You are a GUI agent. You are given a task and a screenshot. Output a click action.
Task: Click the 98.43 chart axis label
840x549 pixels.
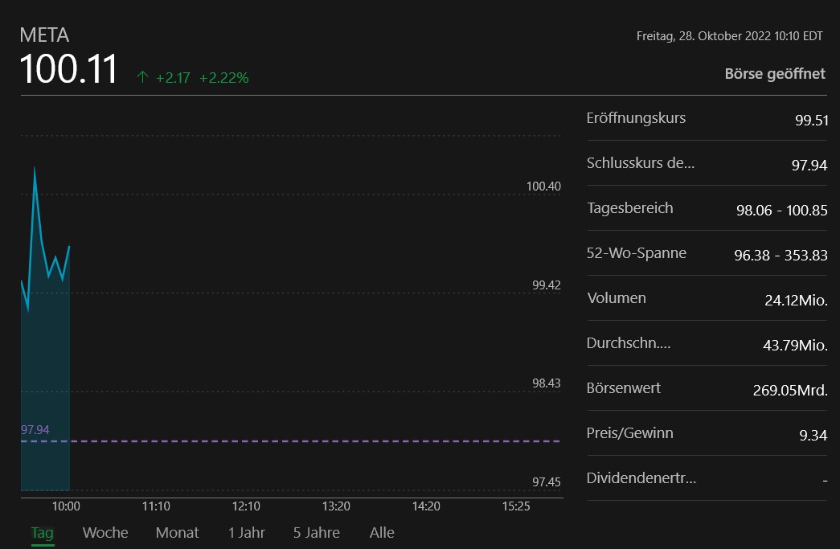tap(547, 383)
